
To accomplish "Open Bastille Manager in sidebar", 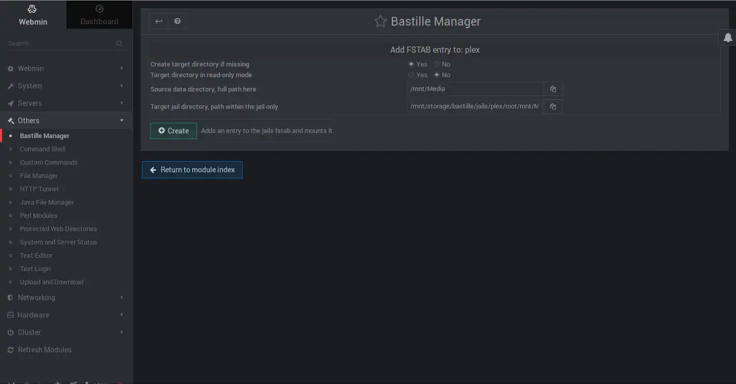I will pyautogui.click(x=44, y=136).
